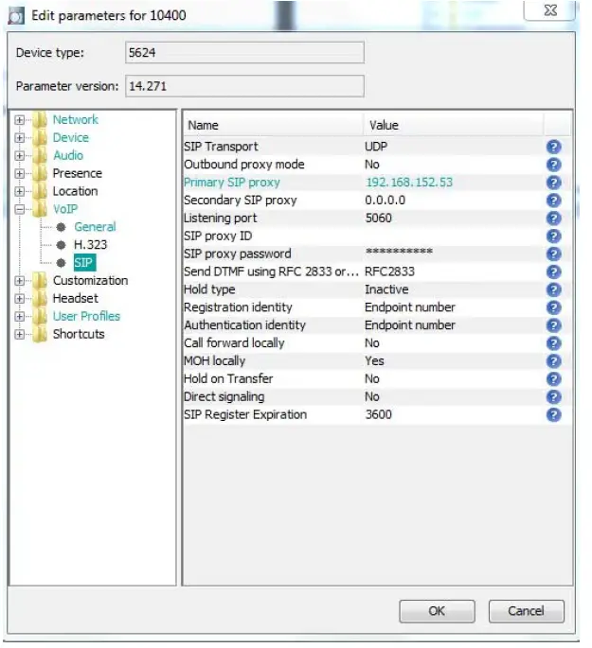Image resolution: width=592 pixels, height=648 pixels.
Task: Open help for Primary SIP proxy
Action: pyautogui.click(x=554, y=183)
